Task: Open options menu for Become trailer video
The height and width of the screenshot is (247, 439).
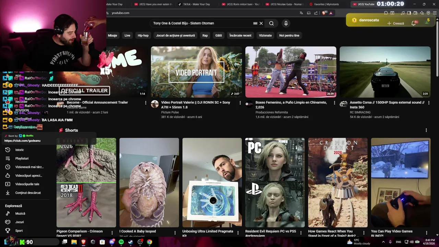Action: [146, 103]
